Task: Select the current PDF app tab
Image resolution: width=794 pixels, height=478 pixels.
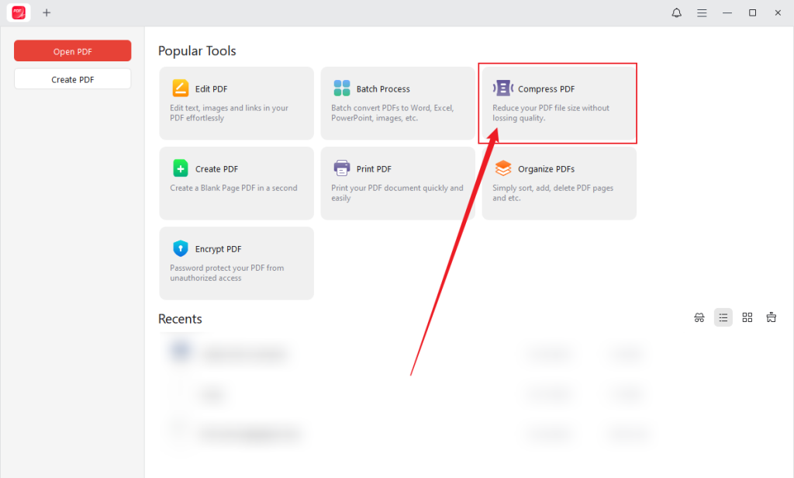Action: pos(18,12)
